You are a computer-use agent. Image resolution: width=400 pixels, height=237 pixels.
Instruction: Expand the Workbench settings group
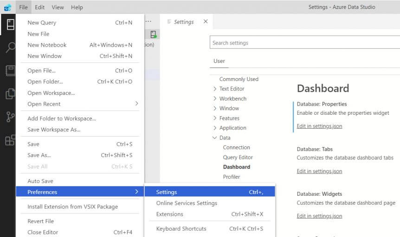tap(215, 99)
